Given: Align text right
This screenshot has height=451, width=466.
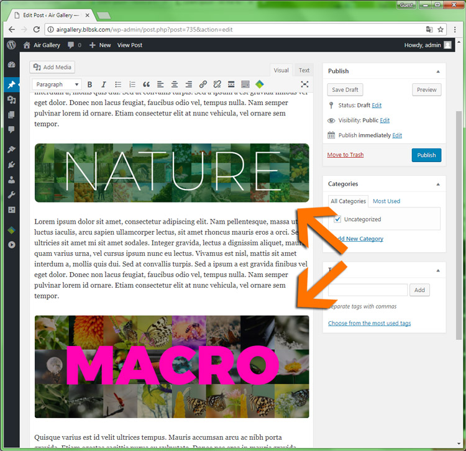Looking at the screenshot, I should (x=189, y=84).
